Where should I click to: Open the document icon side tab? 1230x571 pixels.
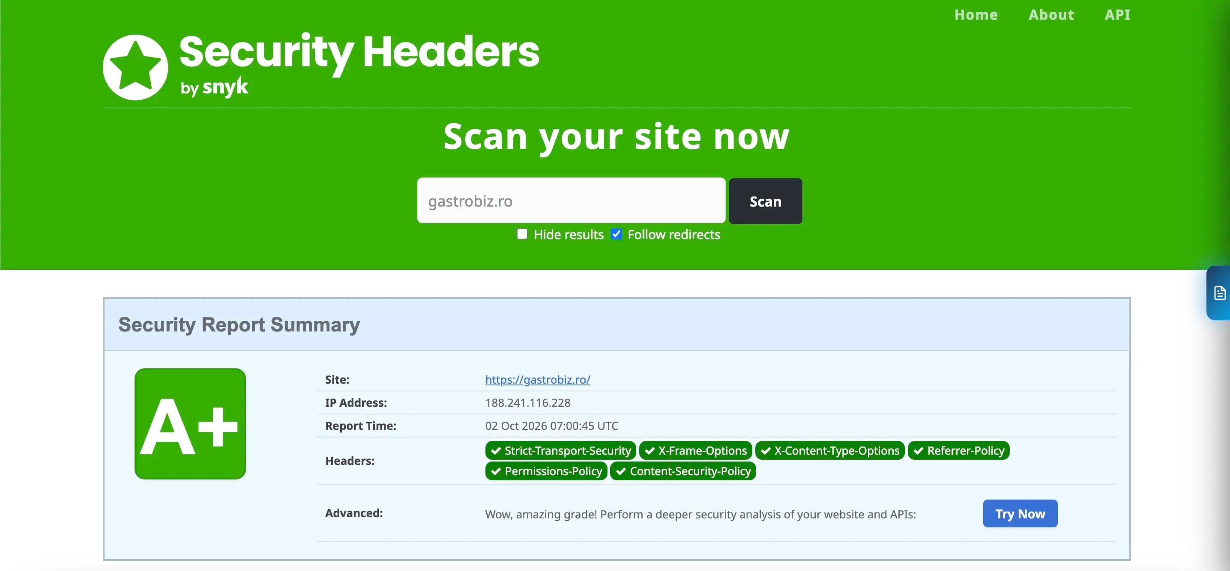coord(1219,293)
